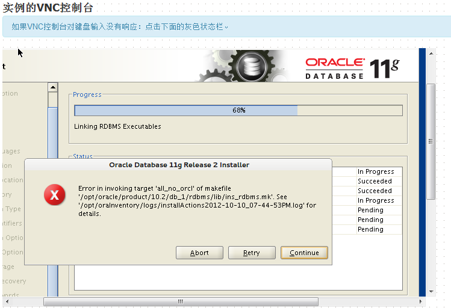Click the blue VNC keyboard hint banner
The height and width of the screenshot is (308, 451).
[226, 26]
